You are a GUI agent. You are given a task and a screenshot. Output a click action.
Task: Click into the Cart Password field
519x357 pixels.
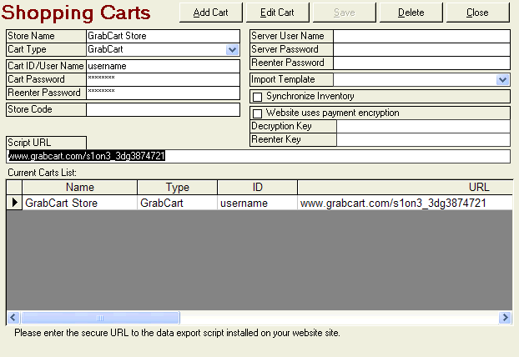[x=163, y=80]
